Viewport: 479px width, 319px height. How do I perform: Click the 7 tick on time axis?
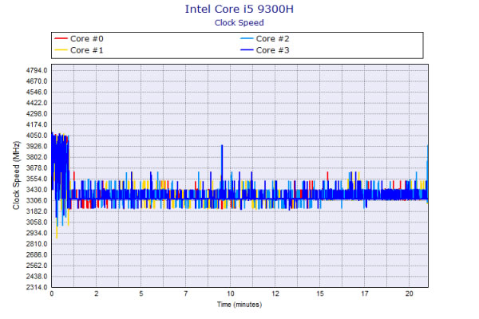pos(186,293)
